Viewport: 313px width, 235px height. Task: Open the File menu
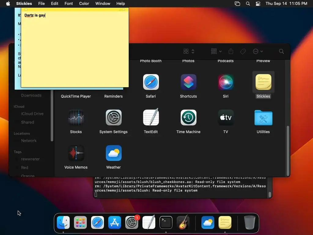tap(41, 4)
